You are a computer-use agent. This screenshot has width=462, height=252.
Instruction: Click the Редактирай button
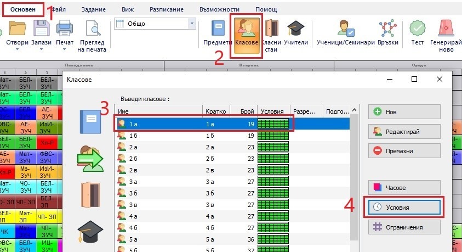[404, 132]
